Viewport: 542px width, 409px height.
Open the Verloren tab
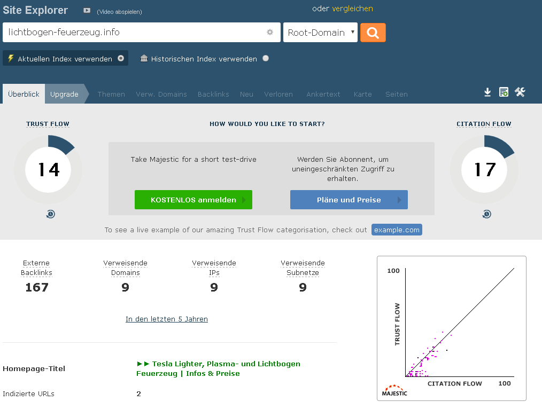point(278,94)
